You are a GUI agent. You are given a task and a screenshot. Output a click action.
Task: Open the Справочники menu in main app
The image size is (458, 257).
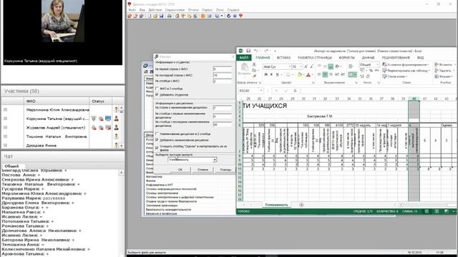(175, 10)
